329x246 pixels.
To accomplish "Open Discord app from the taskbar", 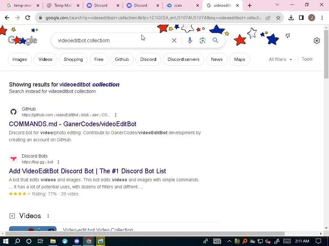I will pyautogui.click(x=77, y=241).
